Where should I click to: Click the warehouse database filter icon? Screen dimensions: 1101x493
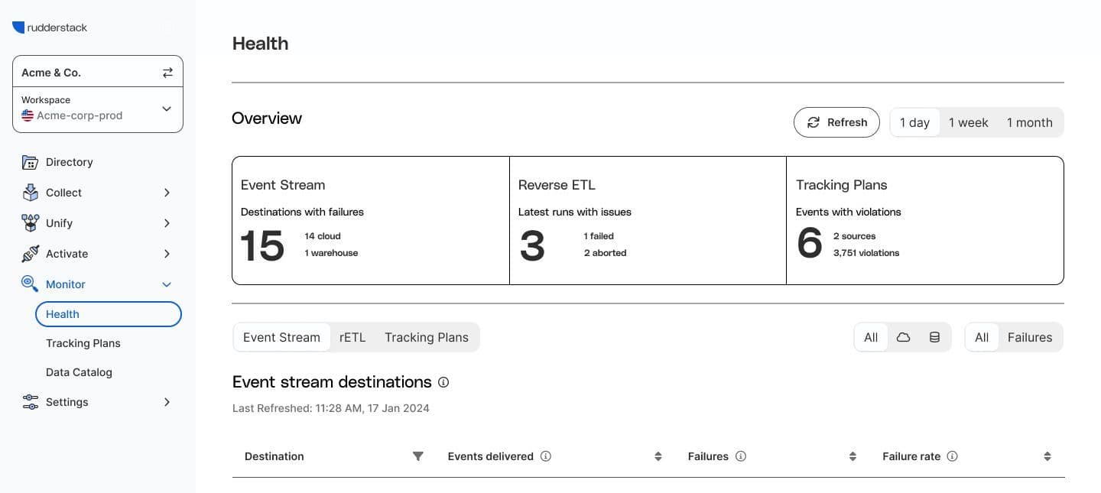934,337
